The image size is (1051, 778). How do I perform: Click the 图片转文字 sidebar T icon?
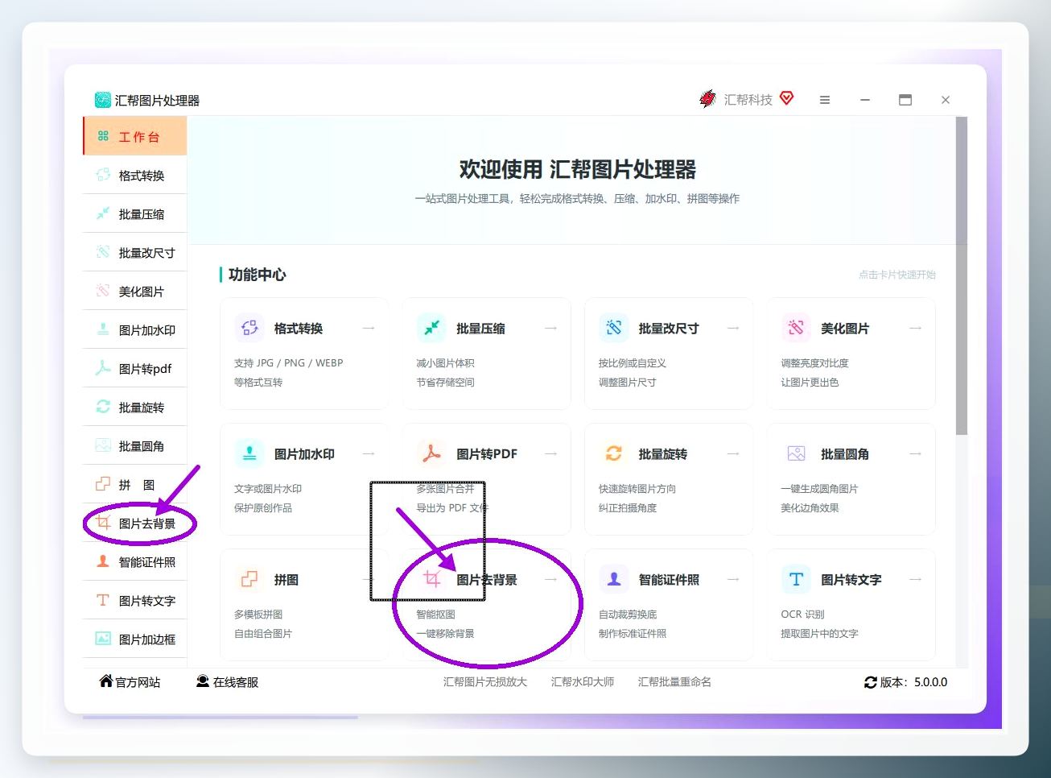pyautogui.click(x=103, y=600)
